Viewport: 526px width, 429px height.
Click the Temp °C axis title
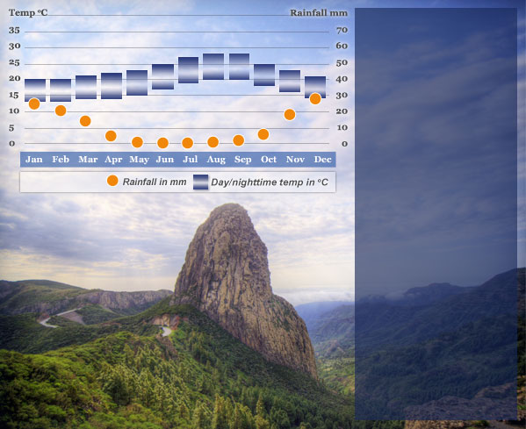[x=28, y=13]
